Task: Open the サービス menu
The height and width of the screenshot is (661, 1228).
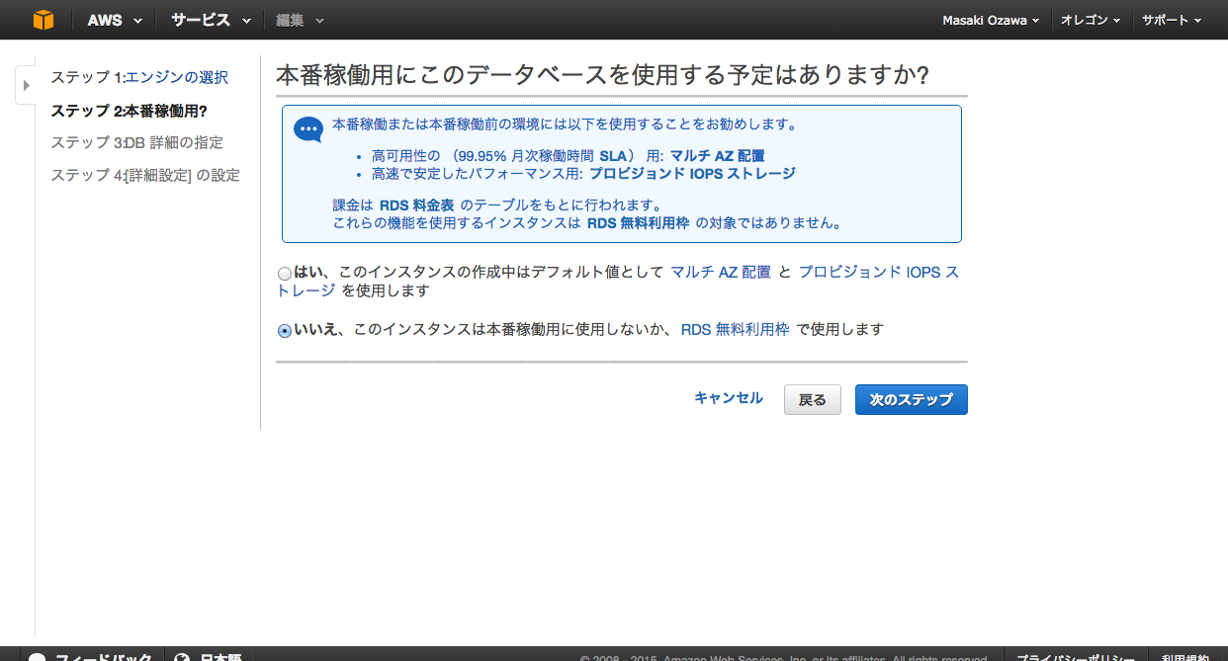Action: [x=211, y=20]
